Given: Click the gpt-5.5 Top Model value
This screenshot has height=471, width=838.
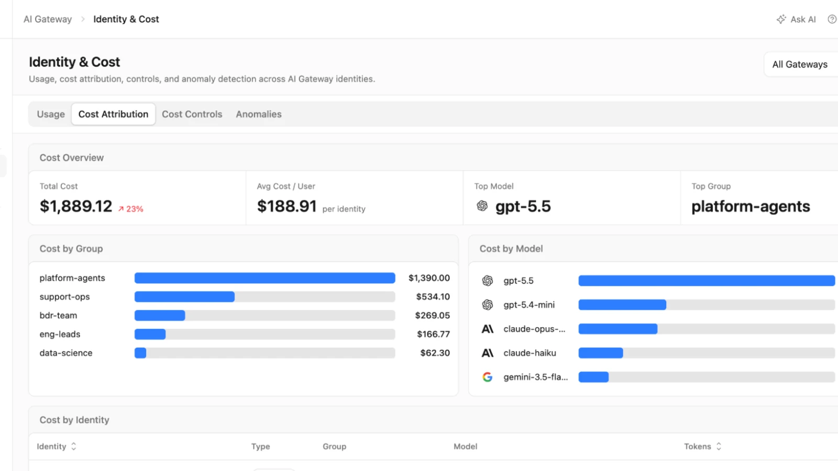Looking at the screenshot, I should tap(523, 206).
